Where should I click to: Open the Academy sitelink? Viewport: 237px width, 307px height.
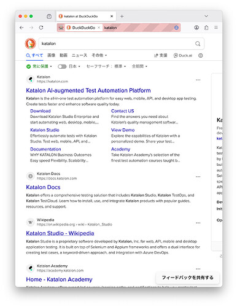click(120, 149)
